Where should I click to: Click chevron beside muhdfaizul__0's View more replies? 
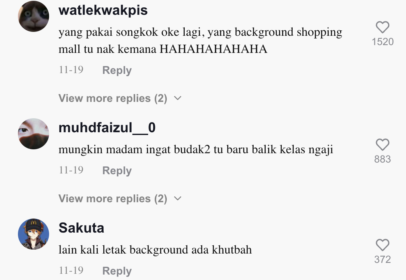pyautogui.click(x=178, y=199)
